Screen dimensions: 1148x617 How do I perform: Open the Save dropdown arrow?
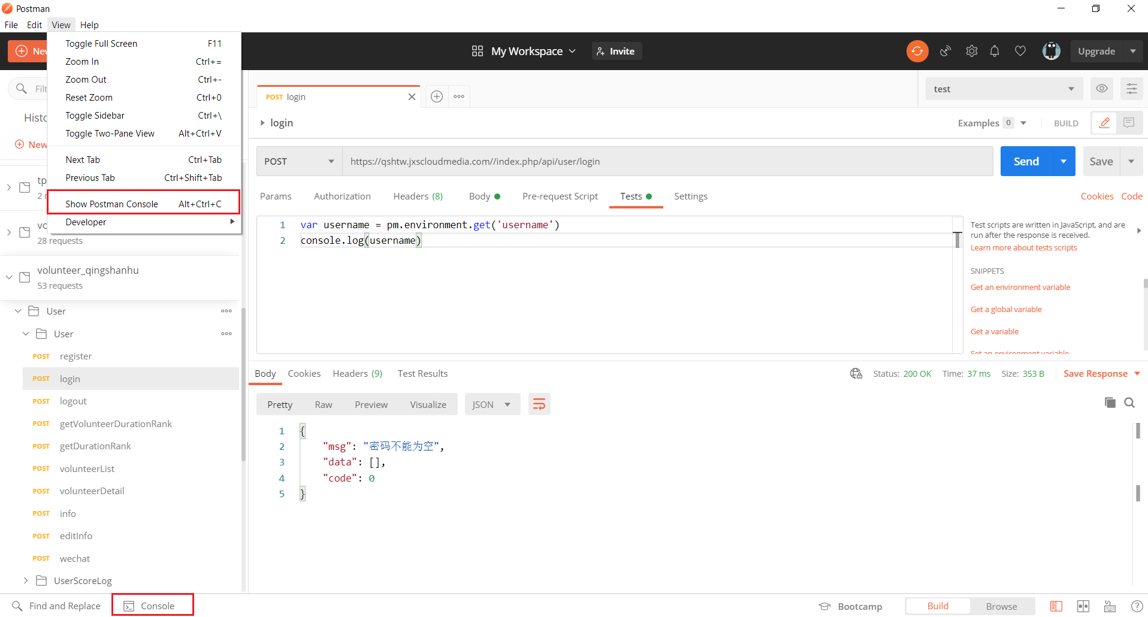point(1131,161)
